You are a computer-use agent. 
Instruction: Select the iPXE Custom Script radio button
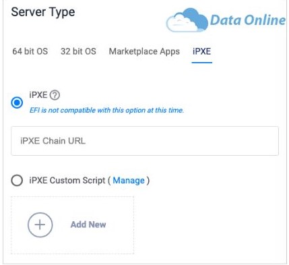tap(17, 180)
